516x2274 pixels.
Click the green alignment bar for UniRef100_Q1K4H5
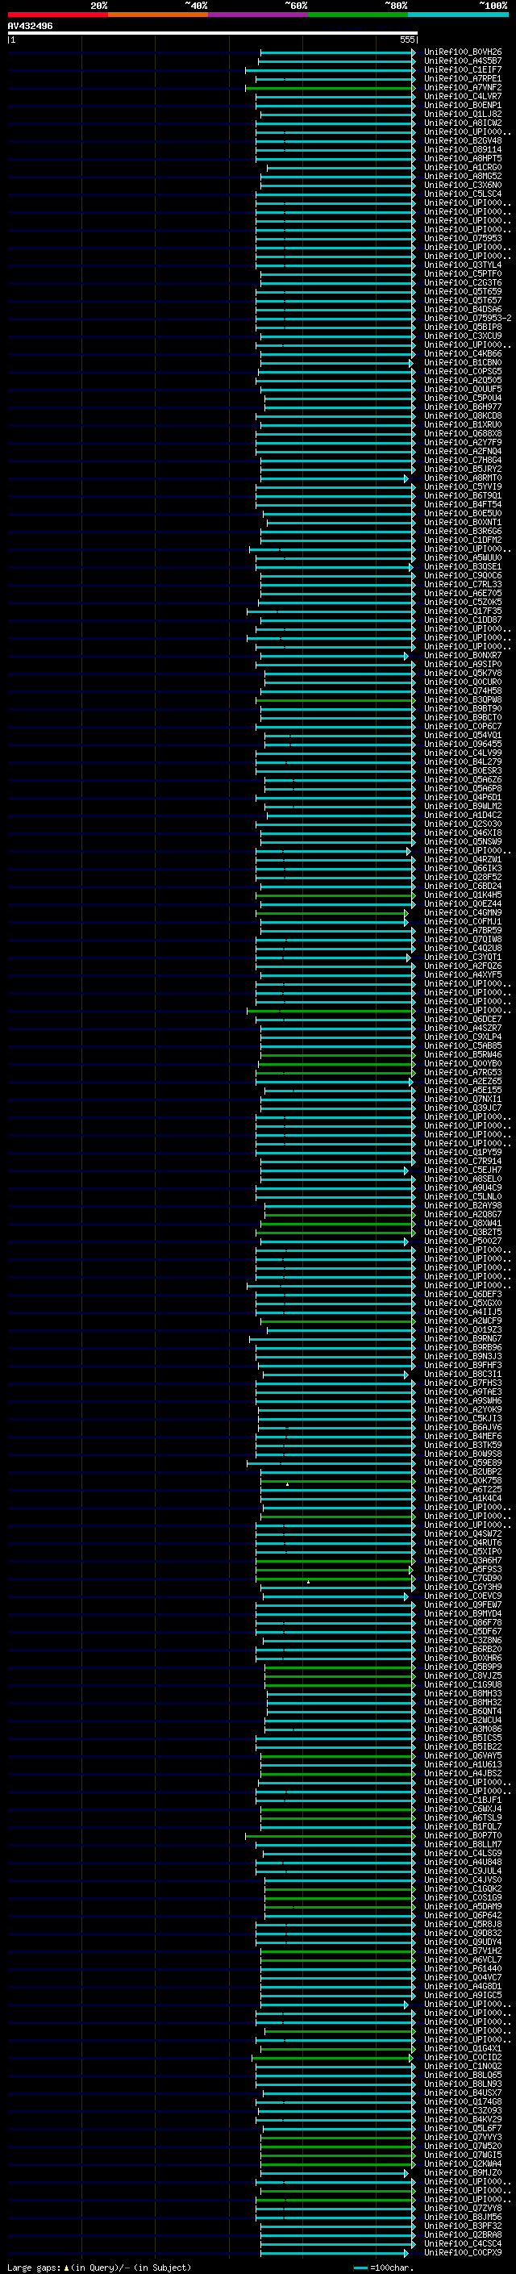pos(335,896)
